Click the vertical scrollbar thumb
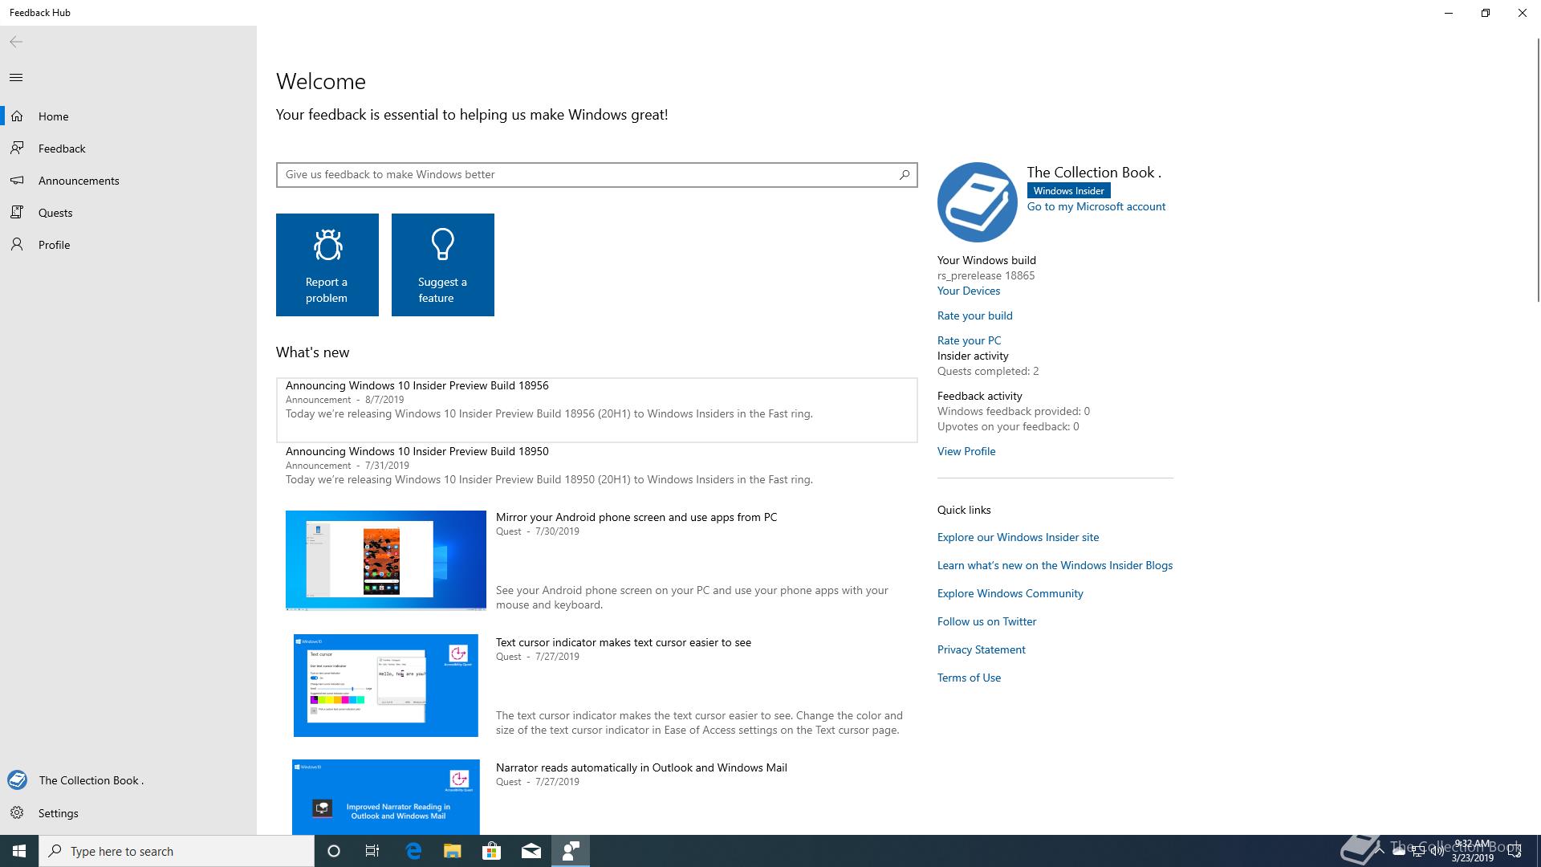1541x867 pixels. pos(1538,170)
